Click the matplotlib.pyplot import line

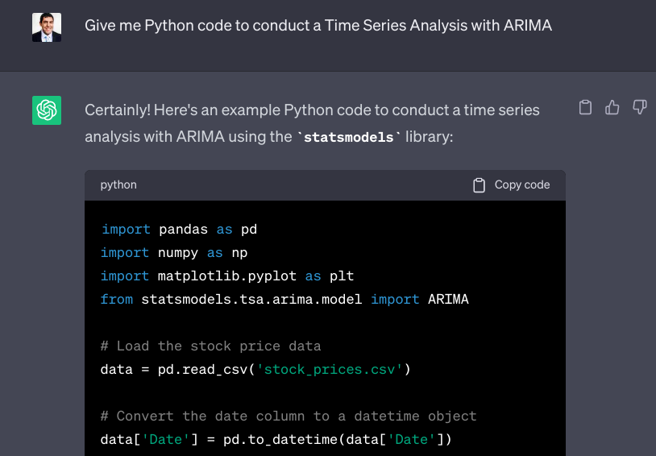click(x=227, y=276)
